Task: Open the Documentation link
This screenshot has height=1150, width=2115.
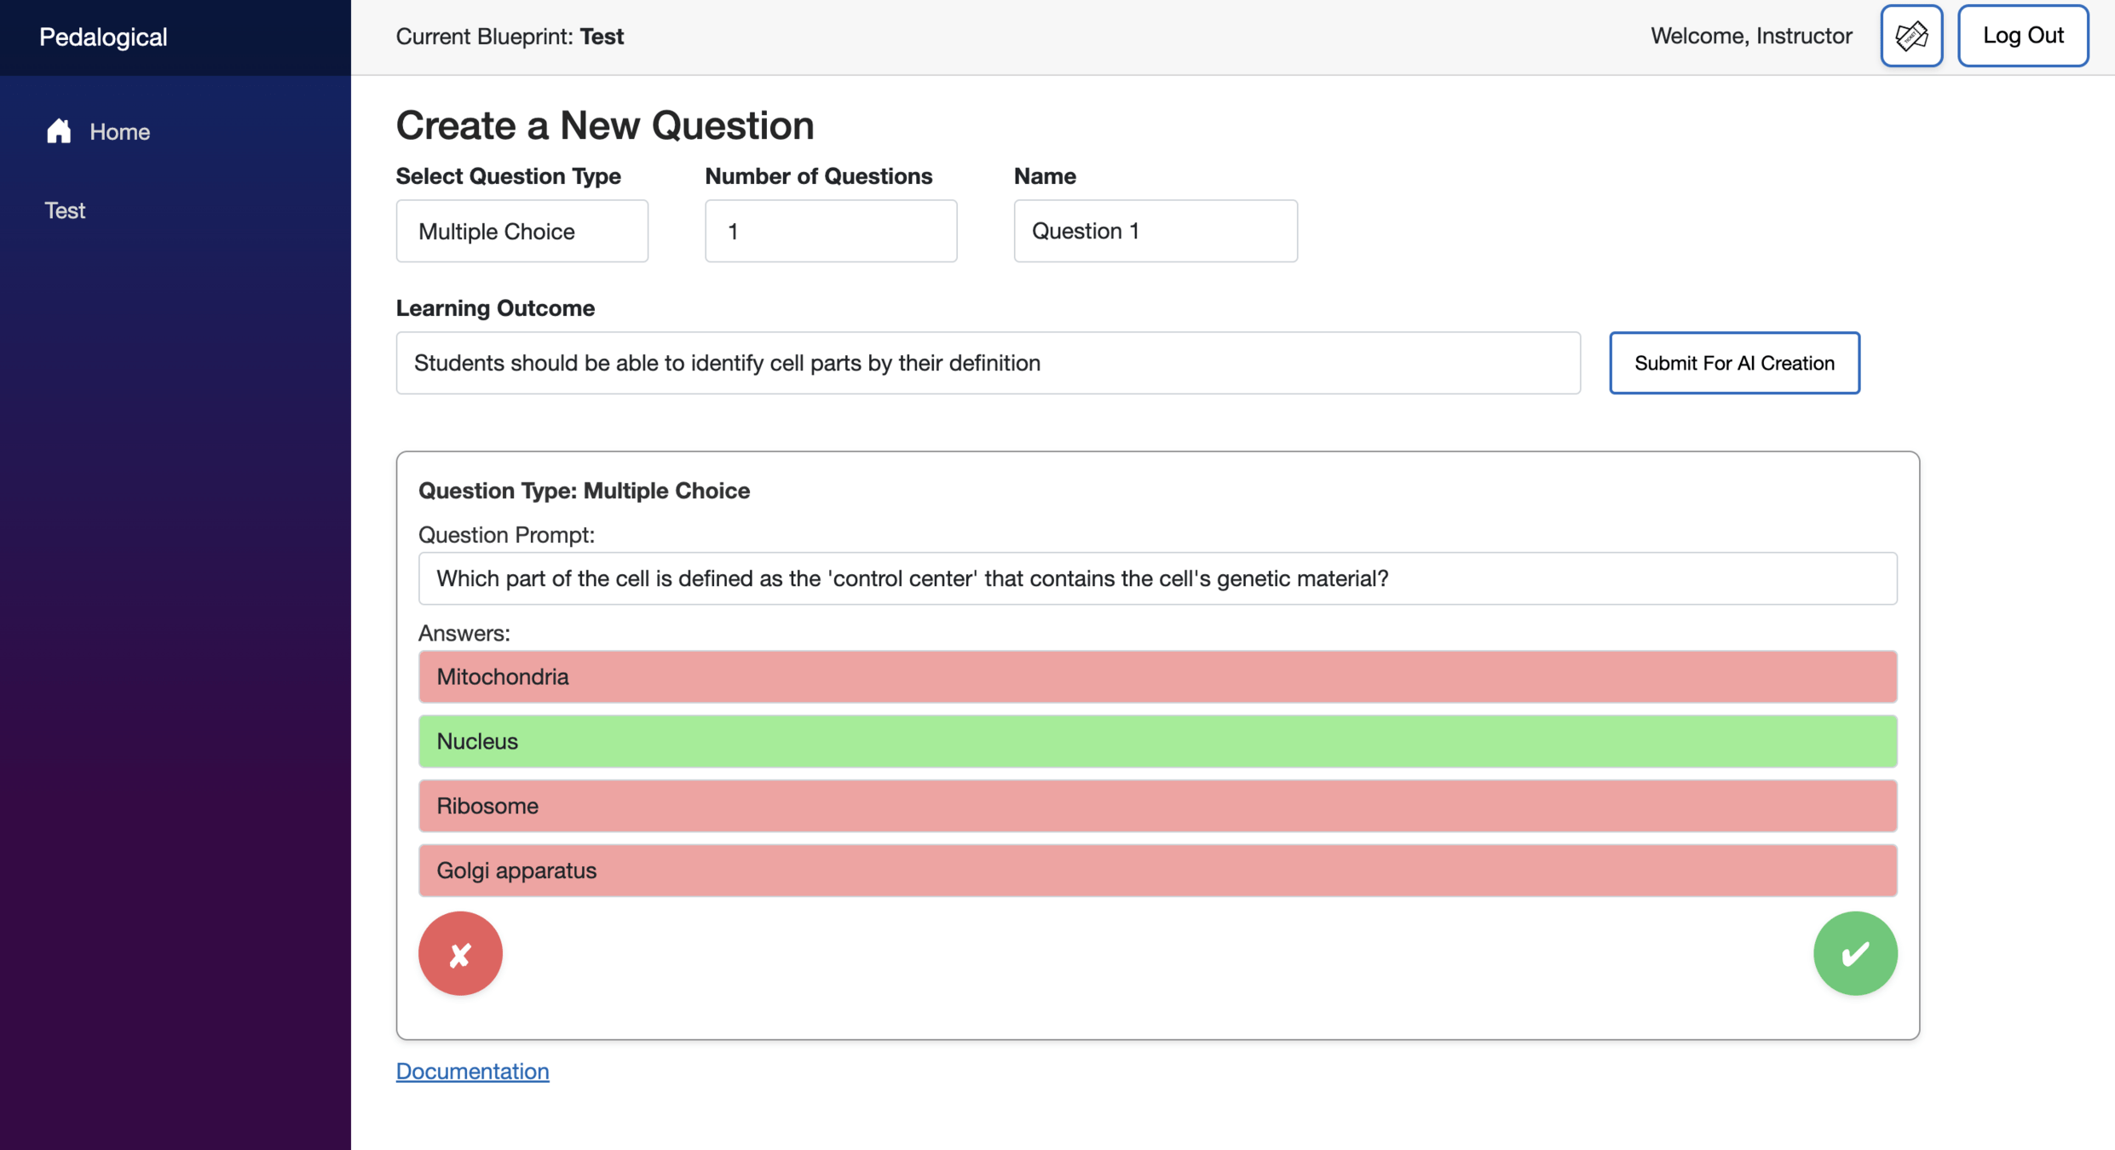Action: (x=472, y=1071)
